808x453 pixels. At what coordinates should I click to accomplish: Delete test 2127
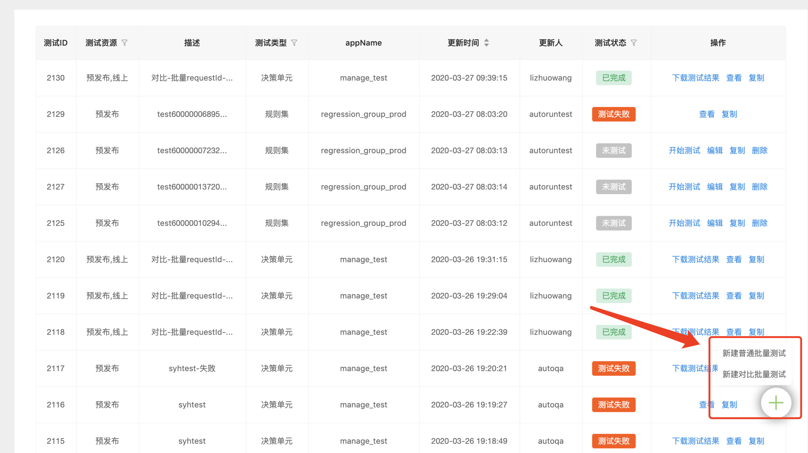click(x=759, y=187)
